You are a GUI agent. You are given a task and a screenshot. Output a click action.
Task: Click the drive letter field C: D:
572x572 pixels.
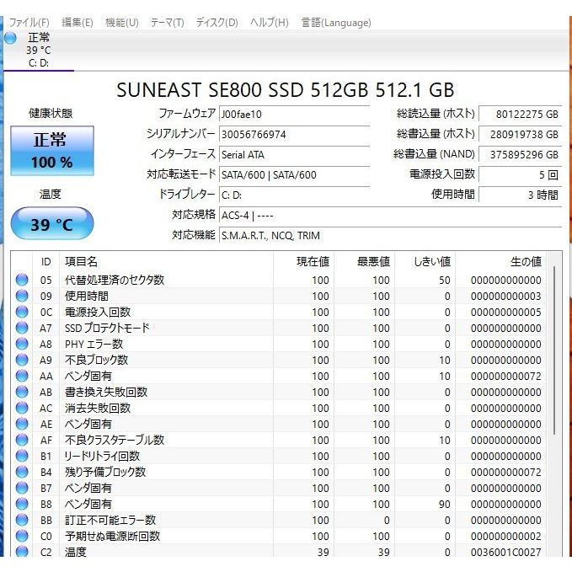pyautogui.click(x=294, y=195)
